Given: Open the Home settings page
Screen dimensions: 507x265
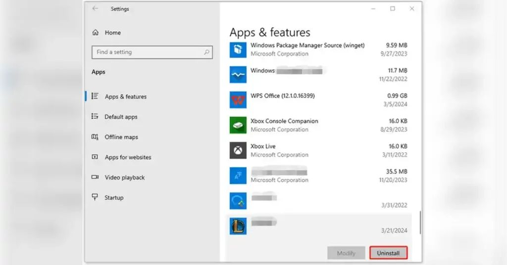Looking at the screenshot, I should 112,33.
